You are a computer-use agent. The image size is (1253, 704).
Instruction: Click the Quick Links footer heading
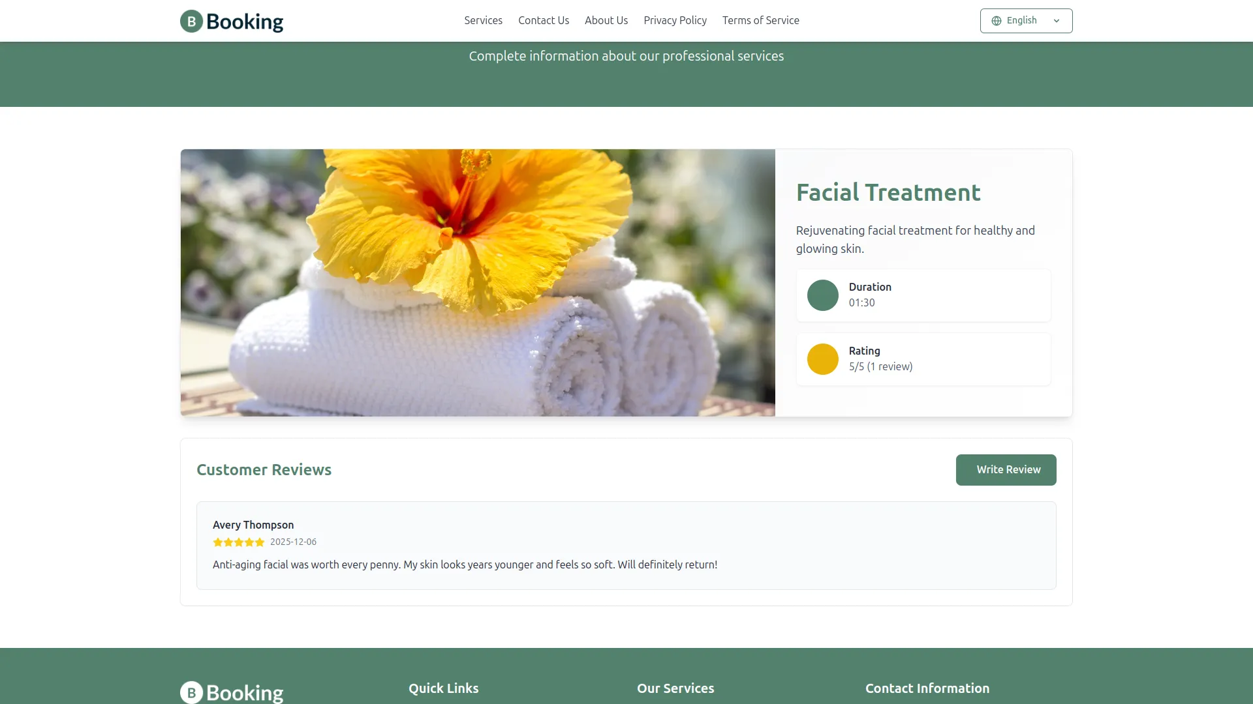click(443, 688)
